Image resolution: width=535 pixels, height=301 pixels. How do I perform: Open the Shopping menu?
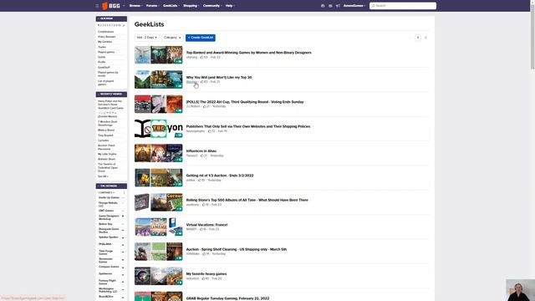[191, 6]
